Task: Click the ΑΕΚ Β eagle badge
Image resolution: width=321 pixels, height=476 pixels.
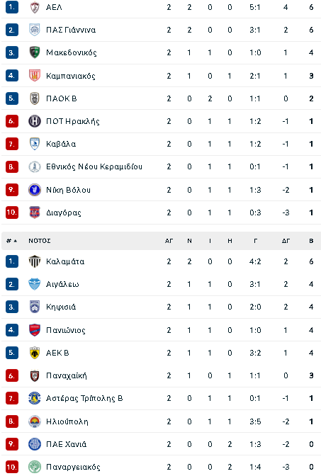Action: click(x=35, y=353)
